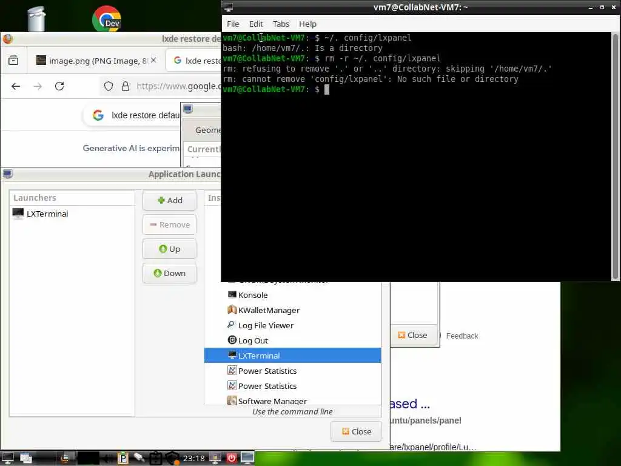Click the red power button in taskbar
The image size is (621, 466).
pyautogui.click(x=231, y=458)
